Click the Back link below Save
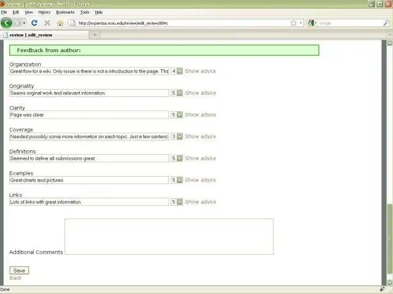Screen dimensions: 393x294 click(x=15, y=278)
